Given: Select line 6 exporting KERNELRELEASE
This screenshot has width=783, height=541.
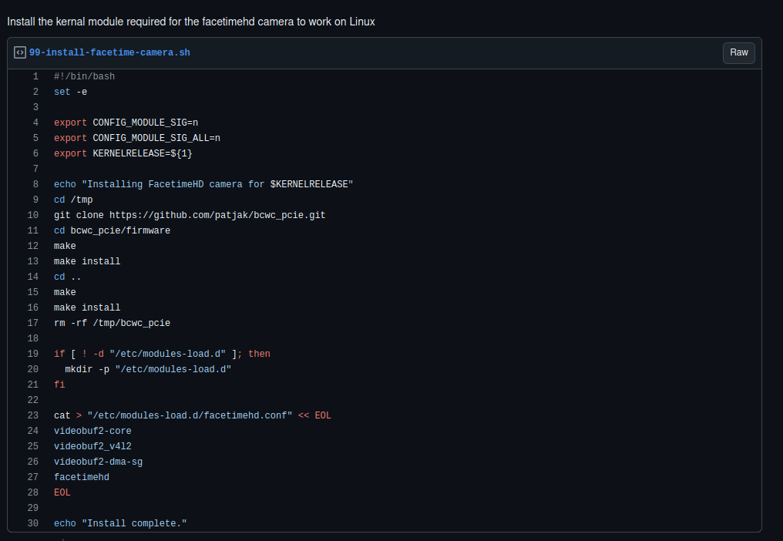Looking at the screenshot, I should [x=35, y=153].
